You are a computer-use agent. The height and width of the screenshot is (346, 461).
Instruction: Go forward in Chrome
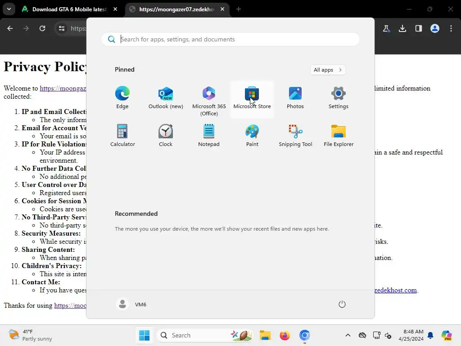pyautogui.click(x=26, y=28)
